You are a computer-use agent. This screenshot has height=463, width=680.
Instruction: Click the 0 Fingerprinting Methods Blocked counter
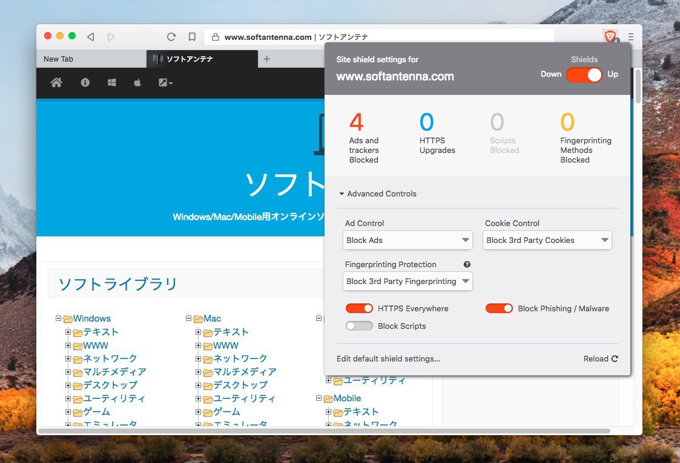click(586, 138)
